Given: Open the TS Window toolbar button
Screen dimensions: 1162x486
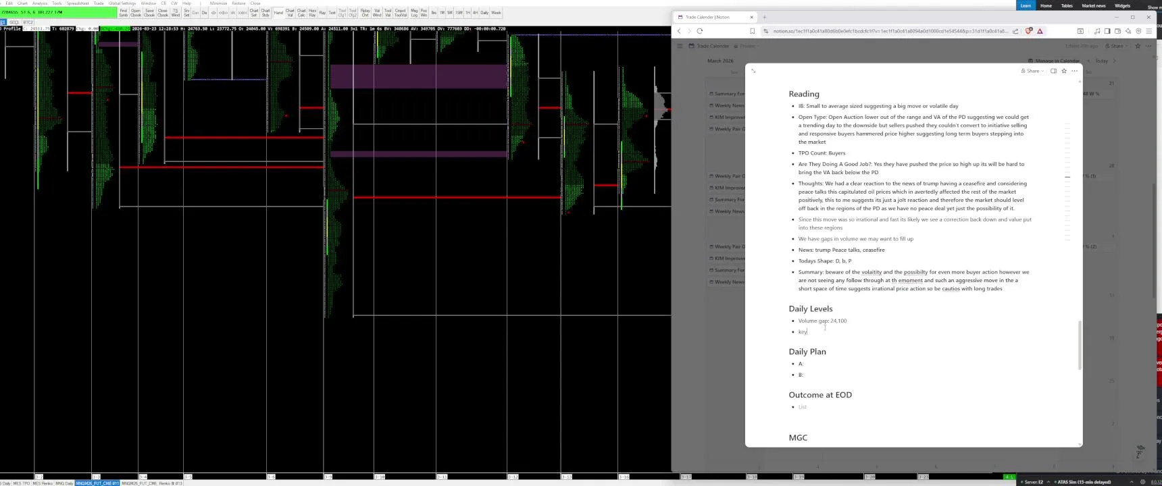Looking at the screenshot, I should [x=176, y=13].
